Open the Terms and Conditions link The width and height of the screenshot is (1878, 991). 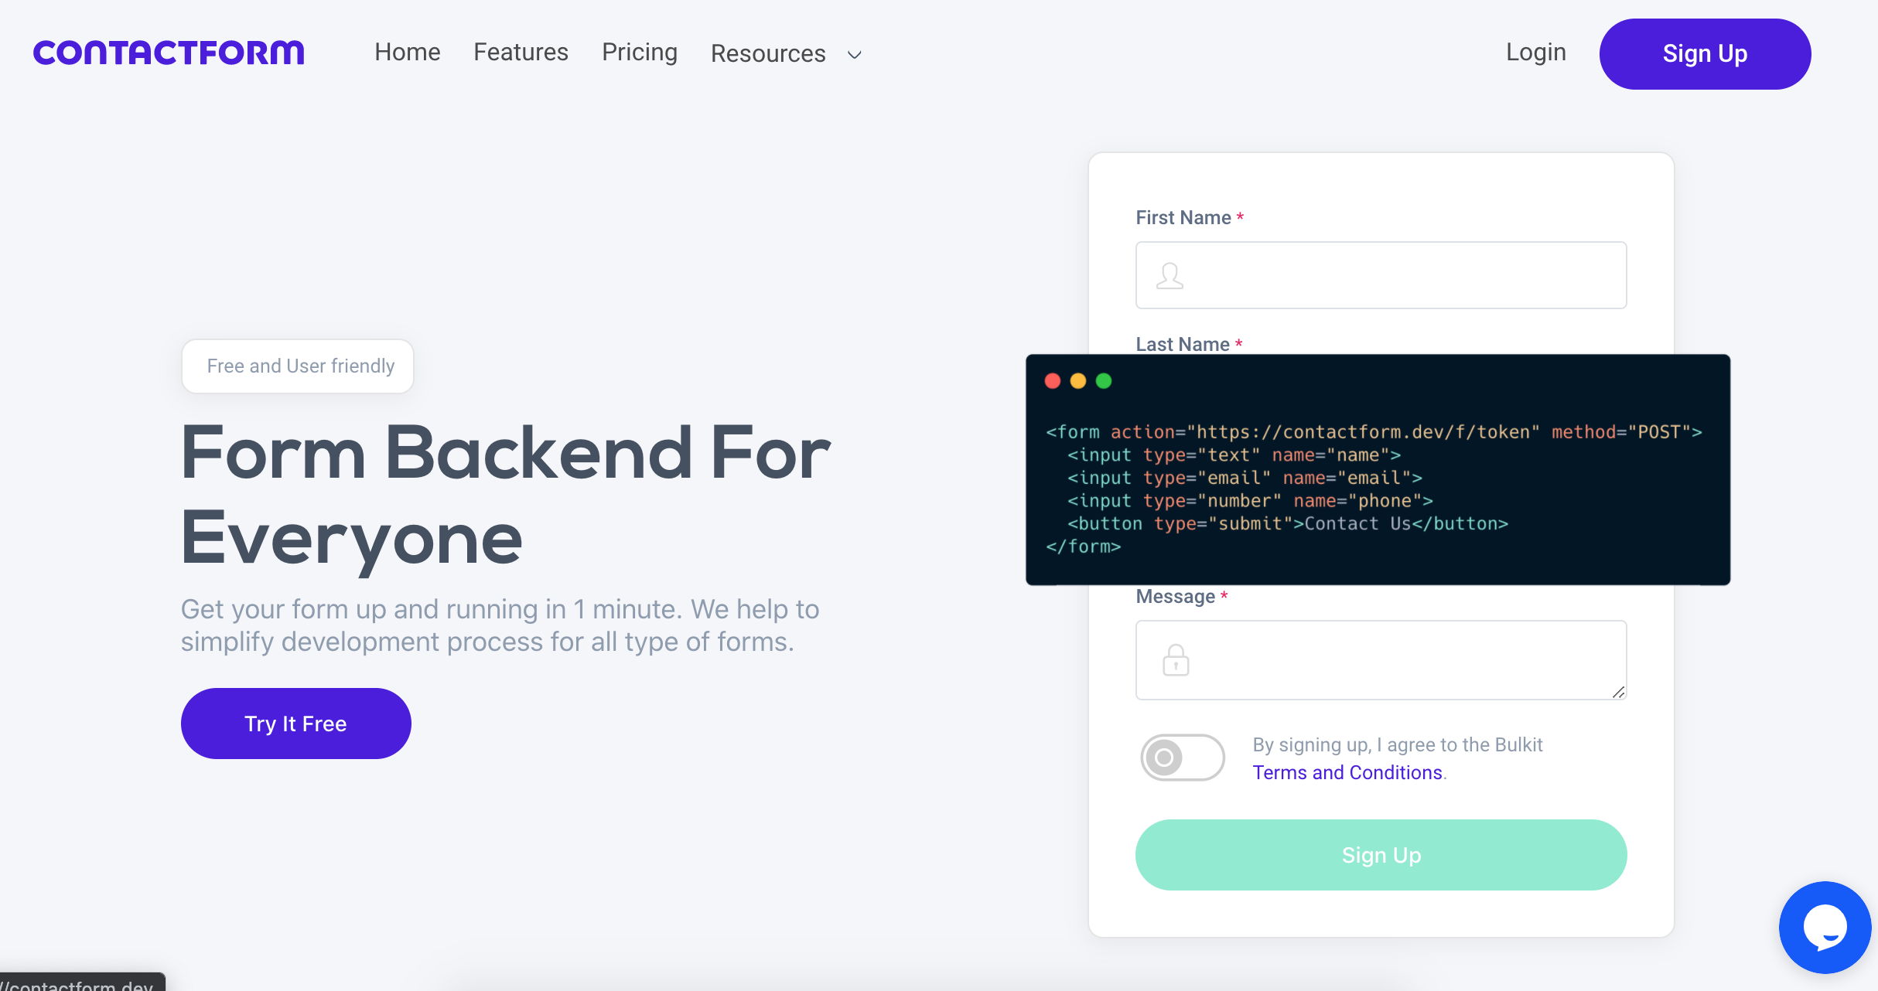coord(1347,772)
